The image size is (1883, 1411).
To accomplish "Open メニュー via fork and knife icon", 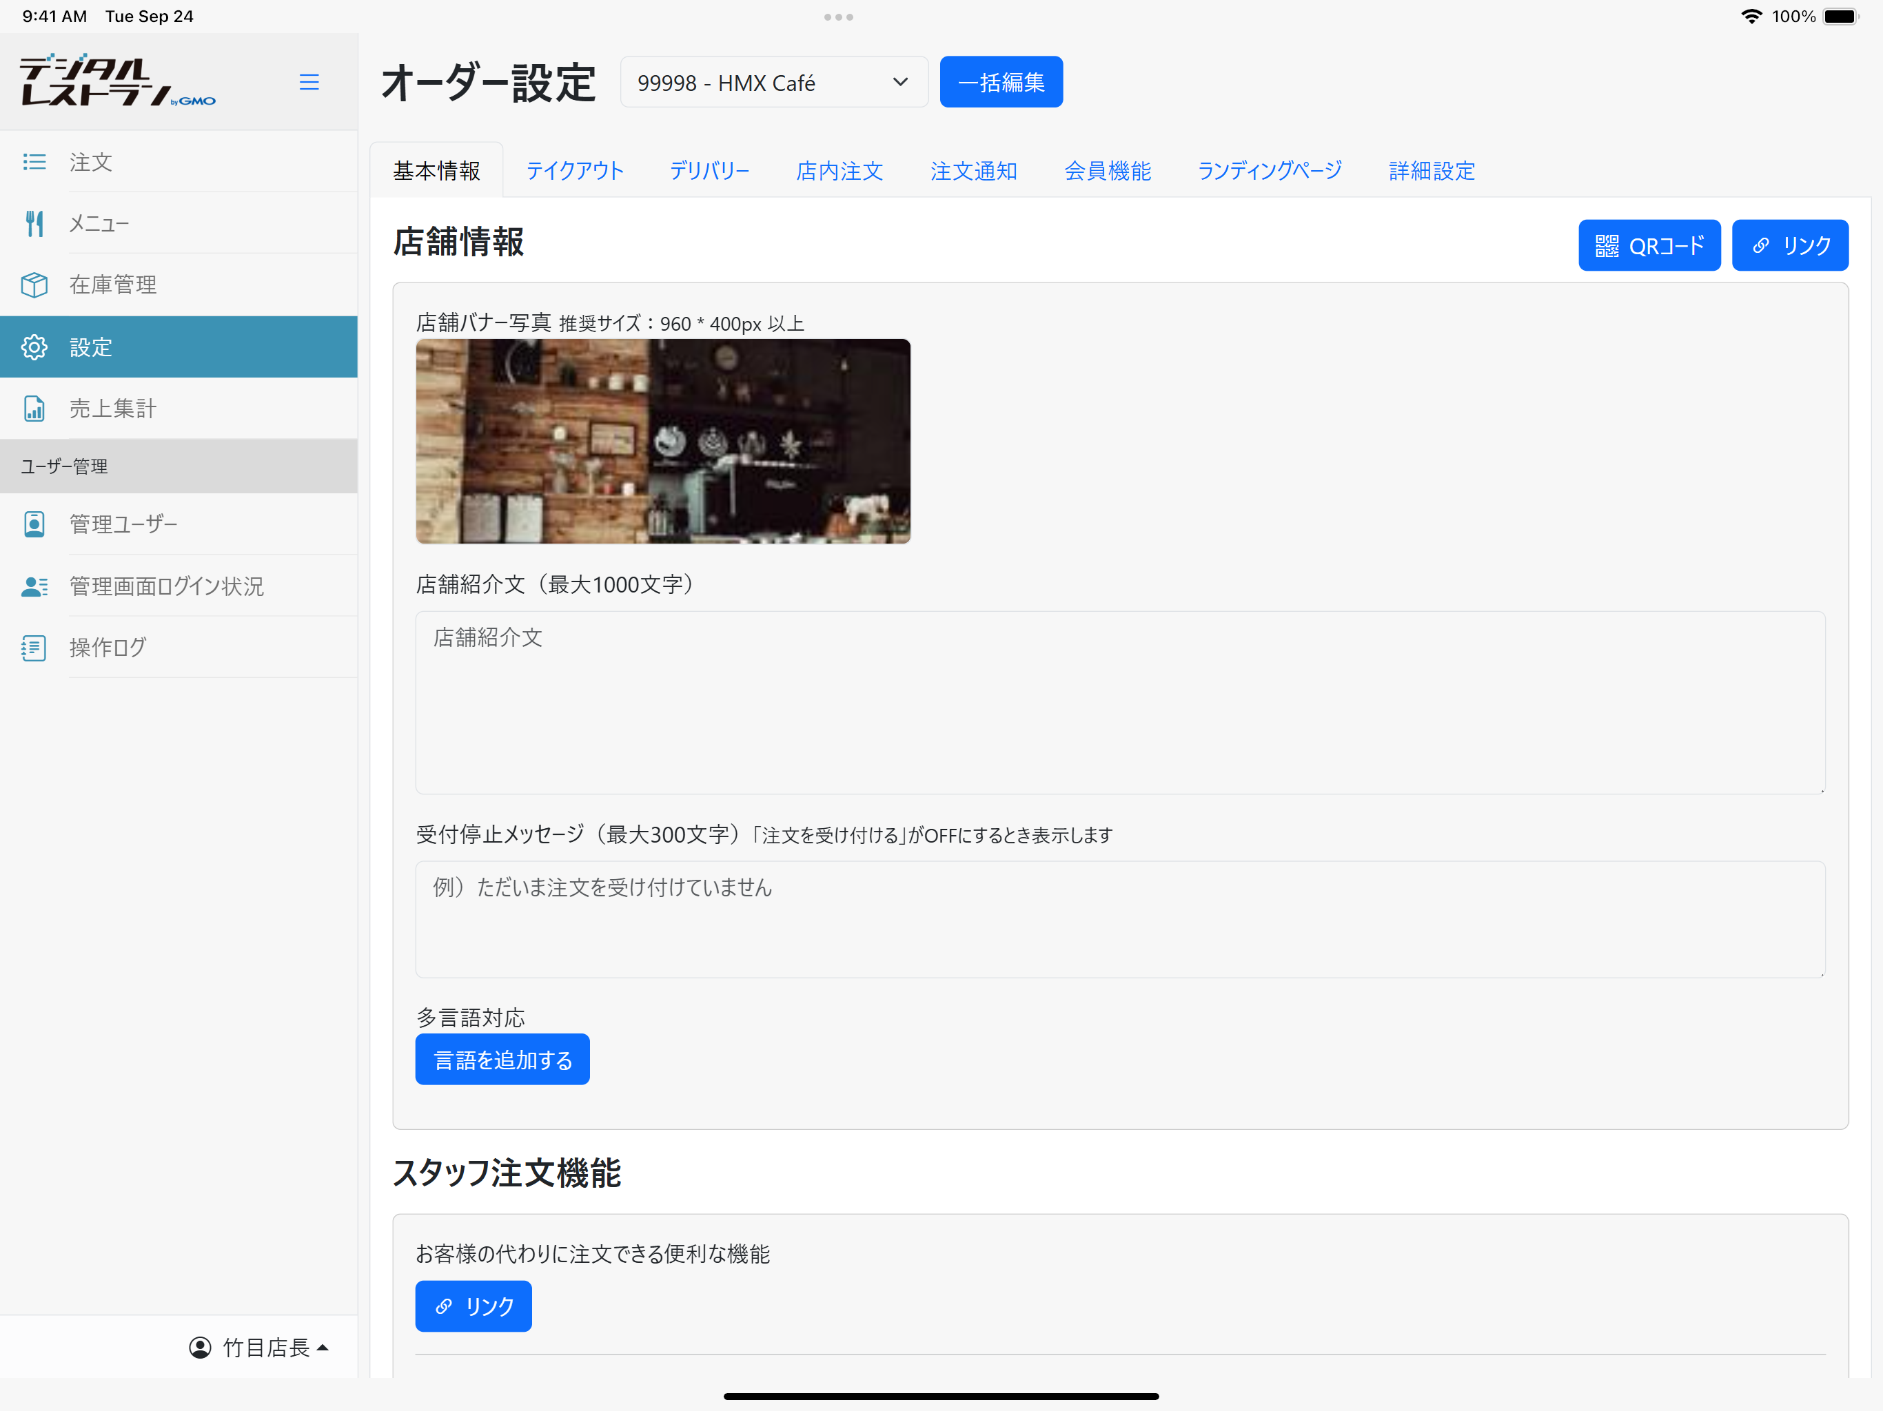I will 34,223.
